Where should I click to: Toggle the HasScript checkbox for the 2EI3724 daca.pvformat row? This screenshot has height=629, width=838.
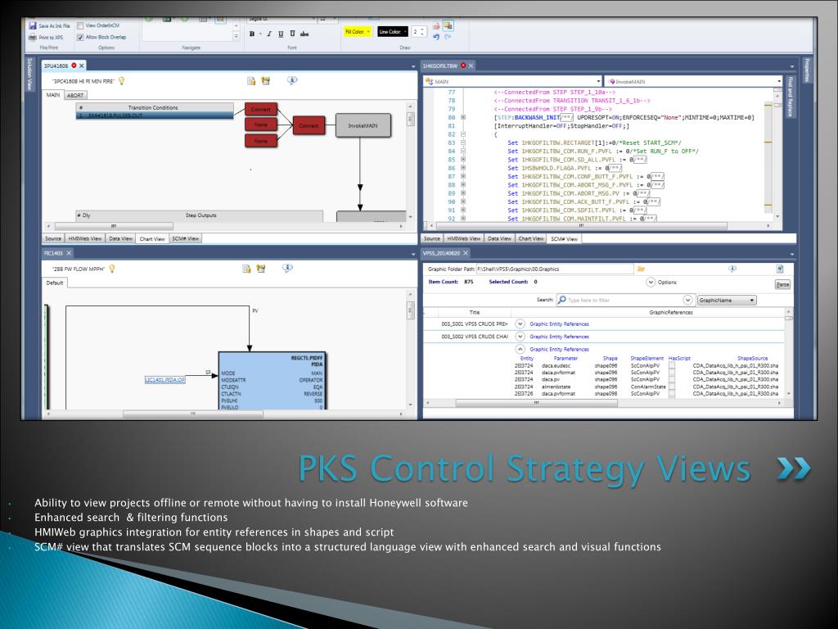[x=672, y=373]
